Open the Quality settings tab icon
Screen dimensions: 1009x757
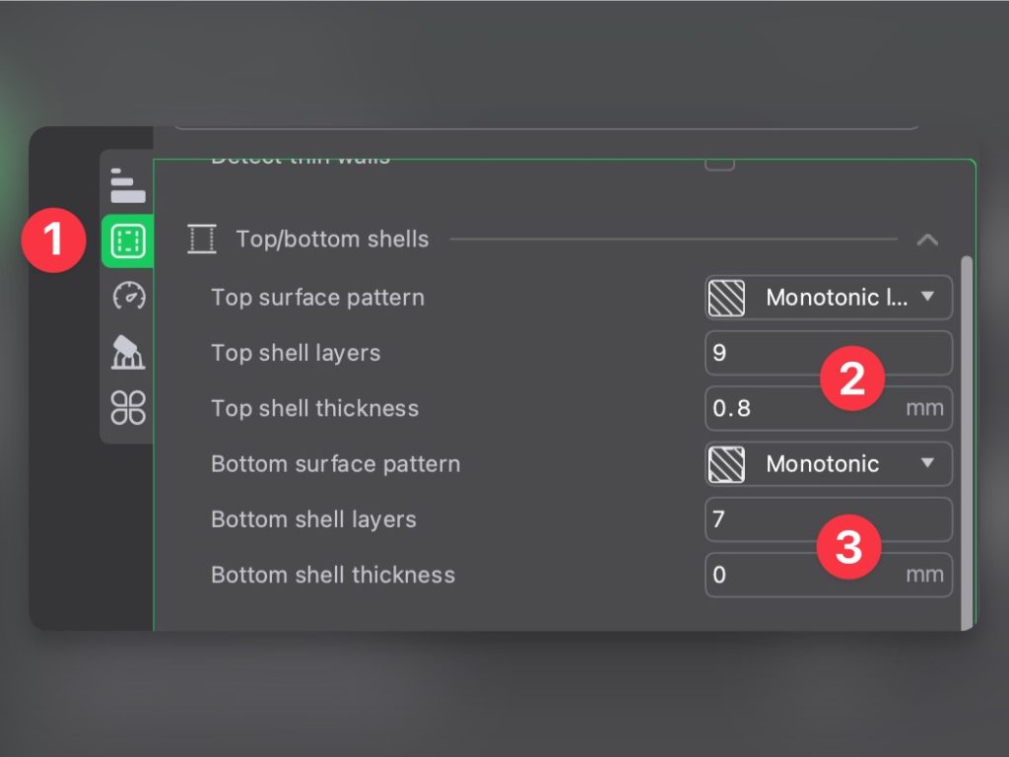[x=128, y=184]
